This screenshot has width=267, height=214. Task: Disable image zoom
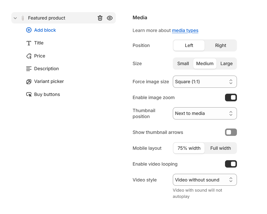[231, 97]
